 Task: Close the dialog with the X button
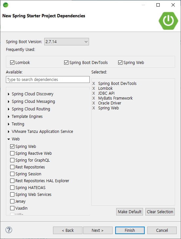(173, 5)
